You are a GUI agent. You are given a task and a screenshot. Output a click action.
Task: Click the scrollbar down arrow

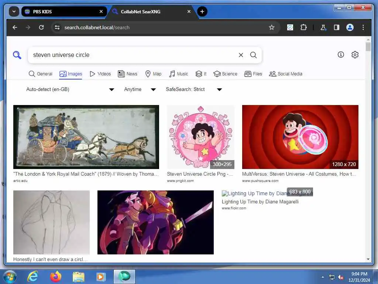click(368, 259)
